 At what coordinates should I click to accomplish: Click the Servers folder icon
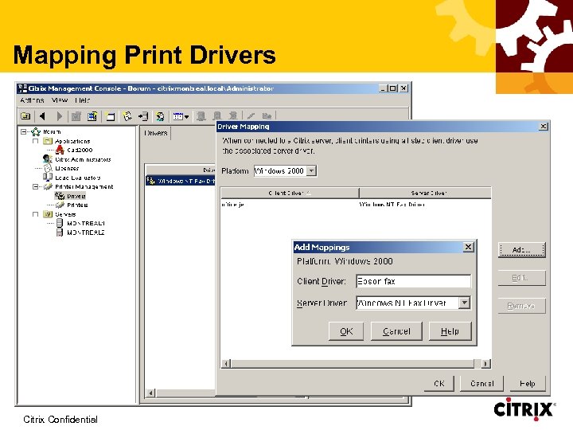point(48,214)
